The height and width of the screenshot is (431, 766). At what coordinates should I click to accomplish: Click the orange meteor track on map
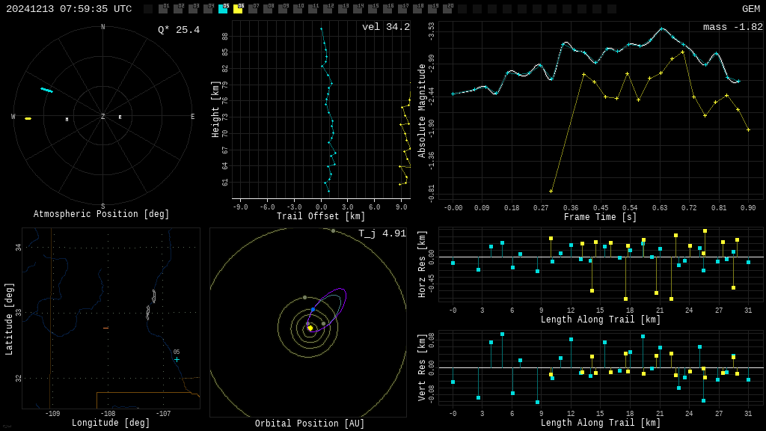[105, 328]
